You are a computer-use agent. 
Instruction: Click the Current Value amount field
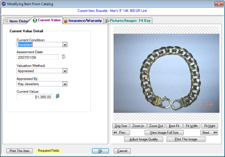pyautogui.click(x=35, y=97)
